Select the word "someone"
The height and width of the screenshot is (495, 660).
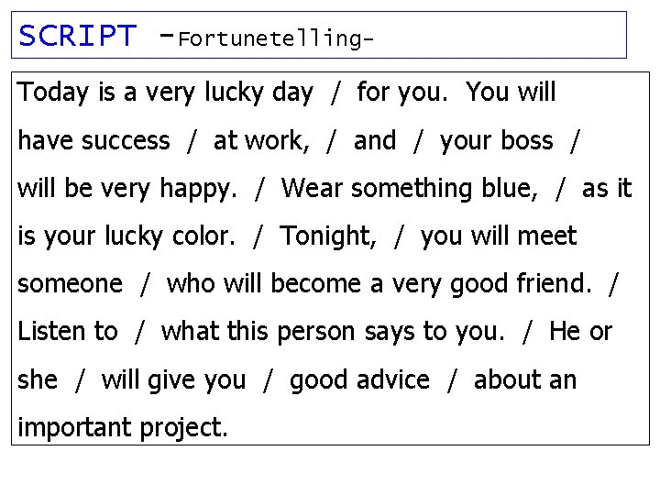click(70, 284)
